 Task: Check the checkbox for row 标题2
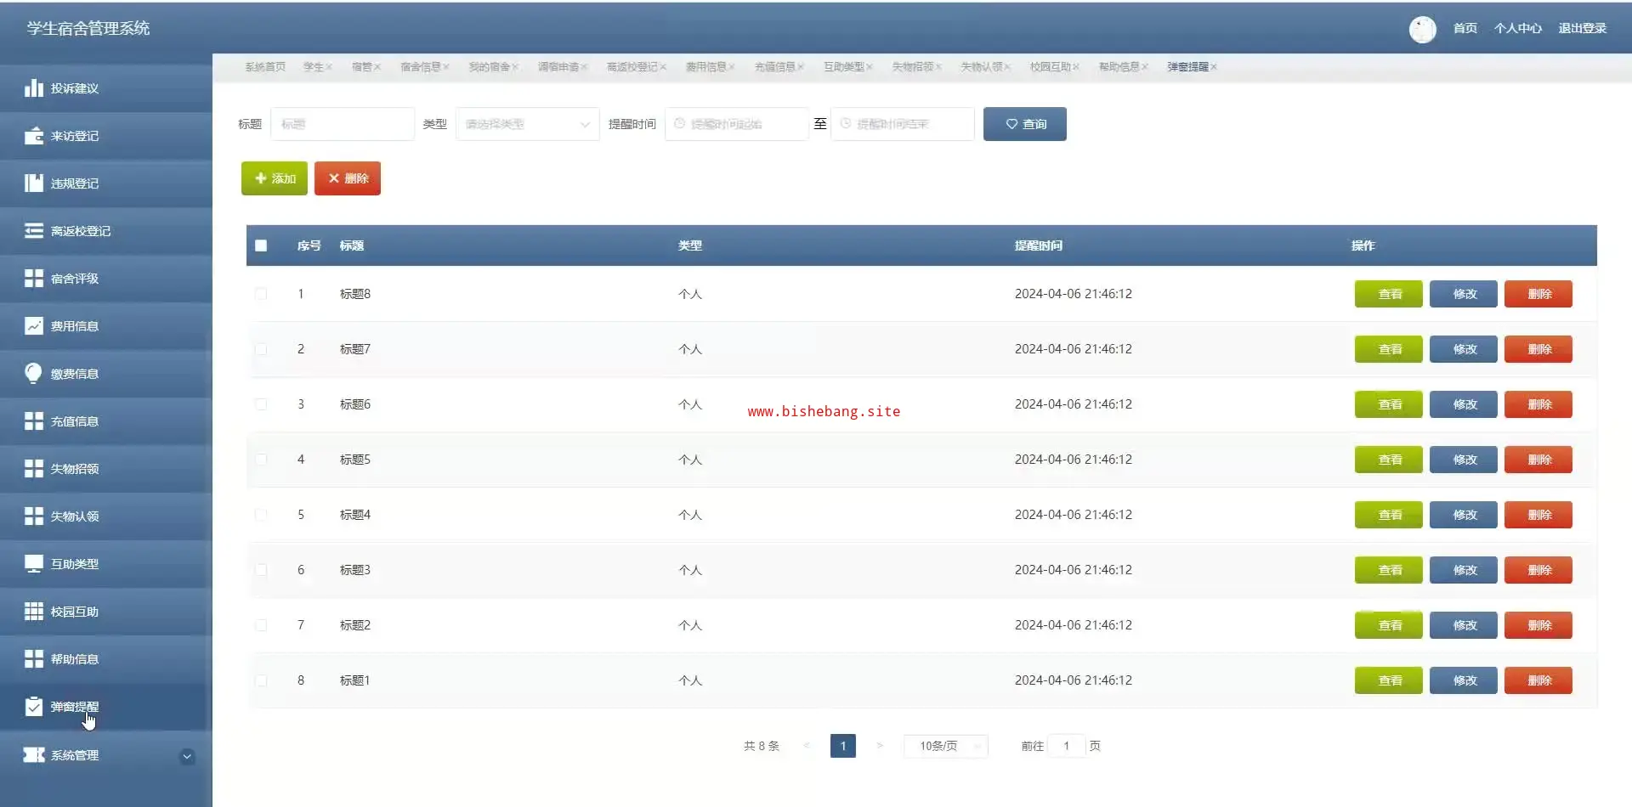tap(261, 625)
